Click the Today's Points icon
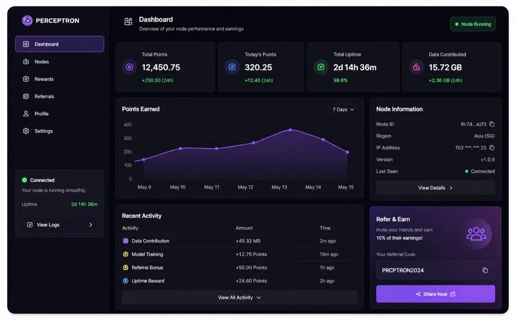This screenshot has height=320, width=516. click(x=232, y=67)
